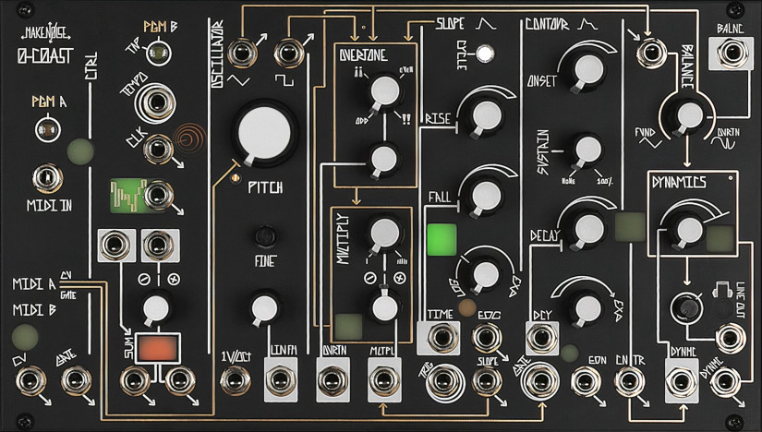Click the voltage math attenuverter knob above SUM
Image resolution: width=762 pixels, height=432 pixels.
pos(155,307)
